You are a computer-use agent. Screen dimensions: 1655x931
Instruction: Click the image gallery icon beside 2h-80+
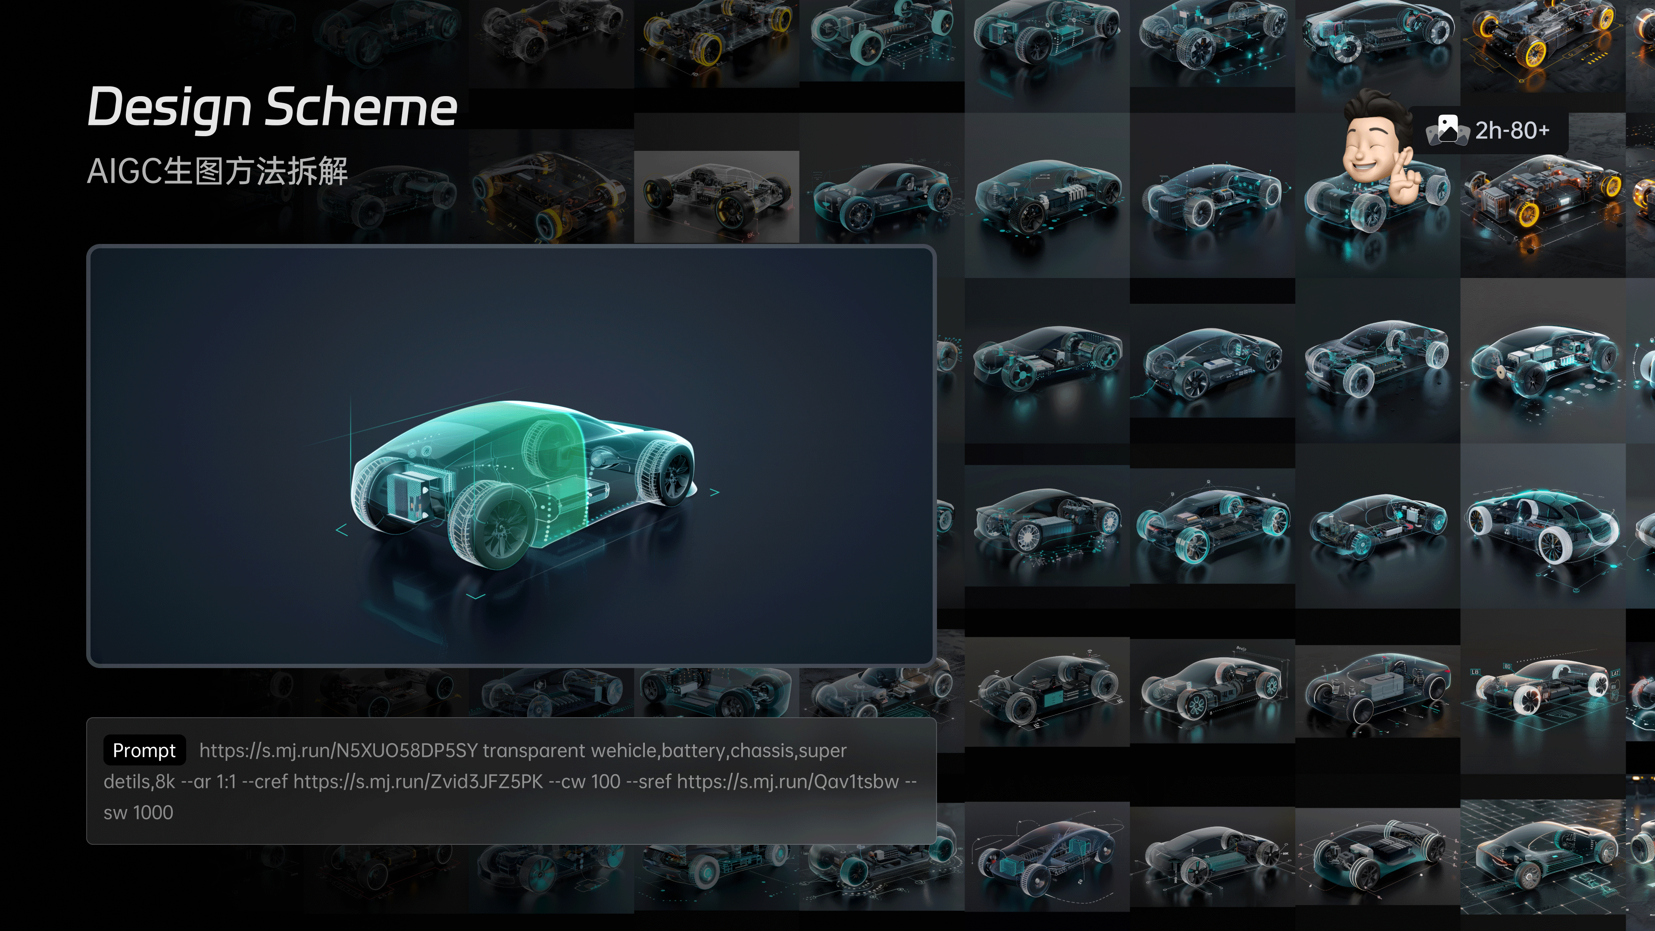click(1448, 130)
